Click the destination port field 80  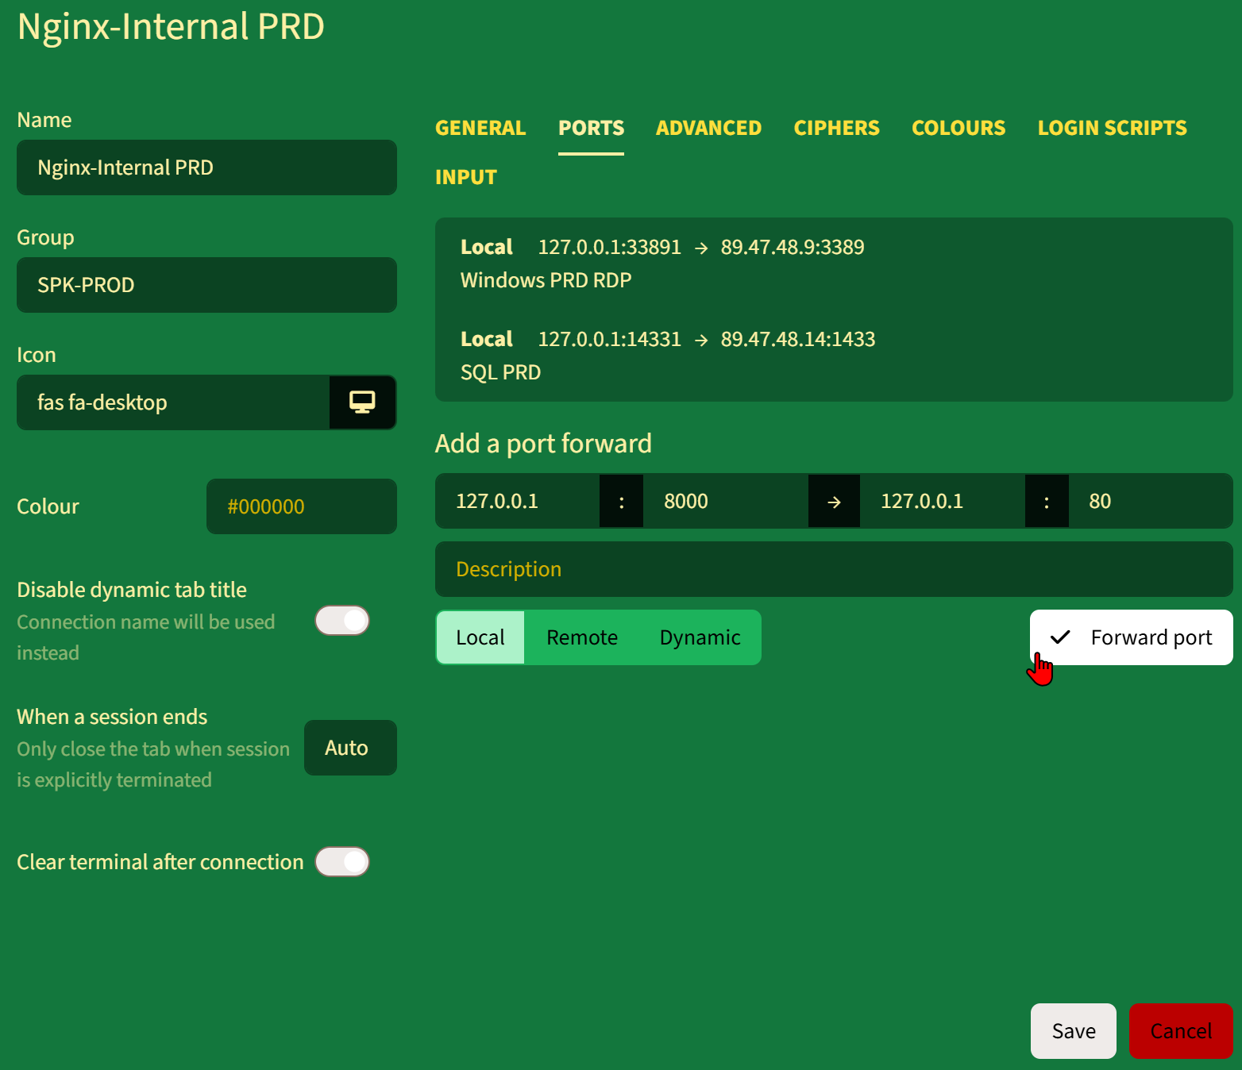1151,501
